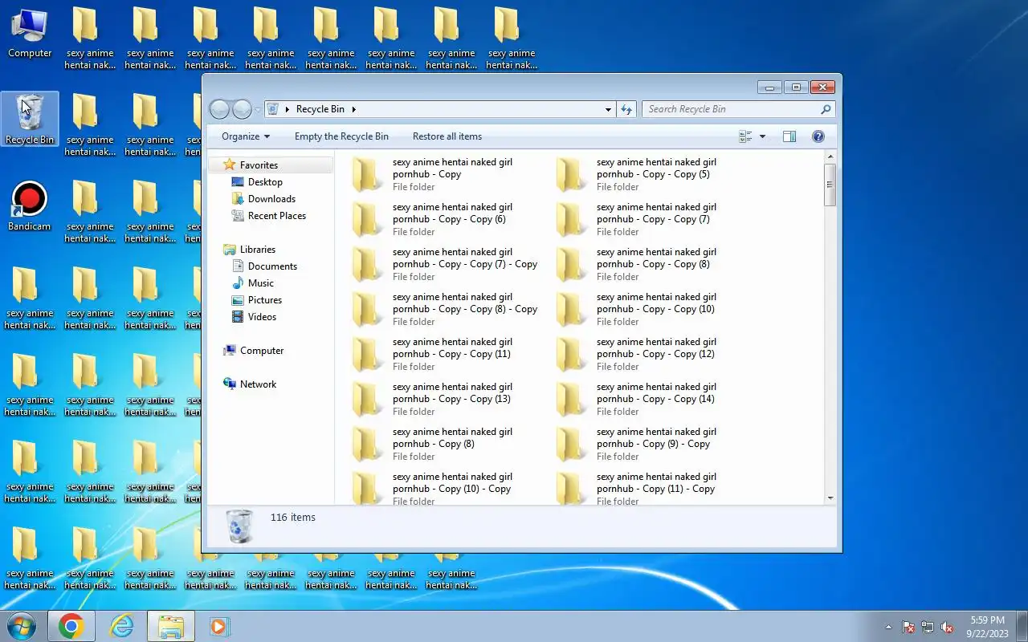Click Restore all items

tap(447, 136)
